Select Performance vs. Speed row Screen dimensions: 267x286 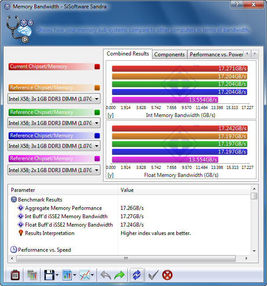coord(129,250)
